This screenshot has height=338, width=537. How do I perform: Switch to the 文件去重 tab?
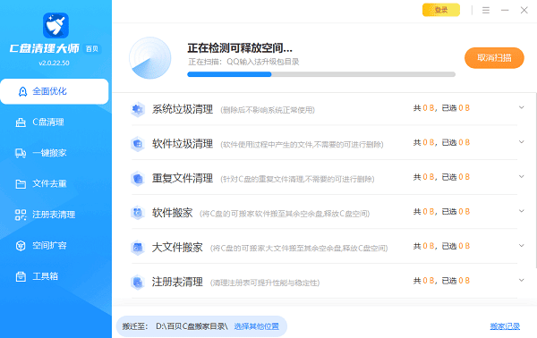[x=55, y=183]
